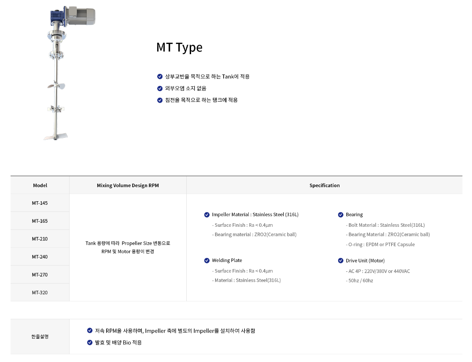
Task: Click the check icon before 침전을 목적으로 하는 탱크
Action: coord(160,100)
